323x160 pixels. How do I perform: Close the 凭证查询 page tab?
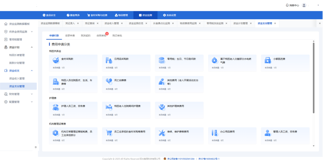pos(98,23)
